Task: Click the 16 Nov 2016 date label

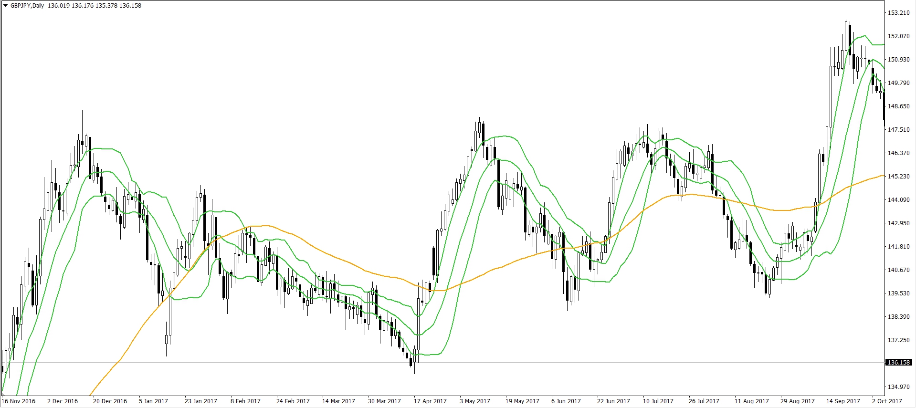Action: [19, 401]
